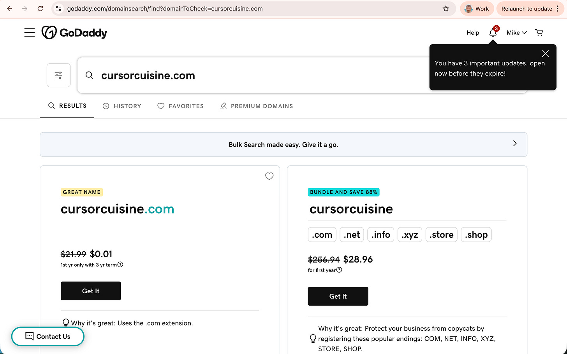This screenshot has height=354, width=567.
Task: Open the 'for first year' info icon
Action: coord(339,270)
